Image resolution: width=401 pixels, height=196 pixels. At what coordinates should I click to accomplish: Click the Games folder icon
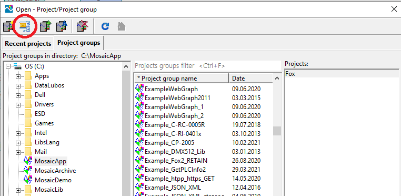click(28, 123)
